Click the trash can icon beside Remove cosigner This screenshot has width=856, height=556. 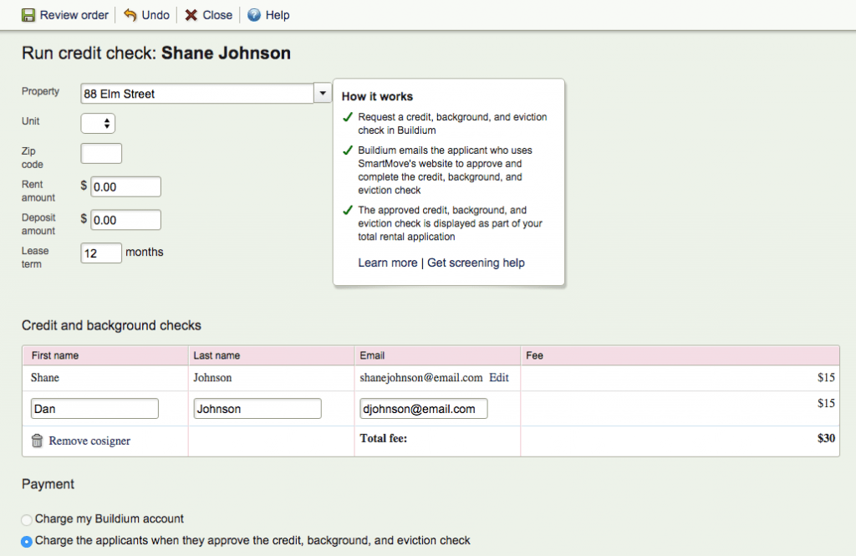pyautogui.click(x=37, y=441)
